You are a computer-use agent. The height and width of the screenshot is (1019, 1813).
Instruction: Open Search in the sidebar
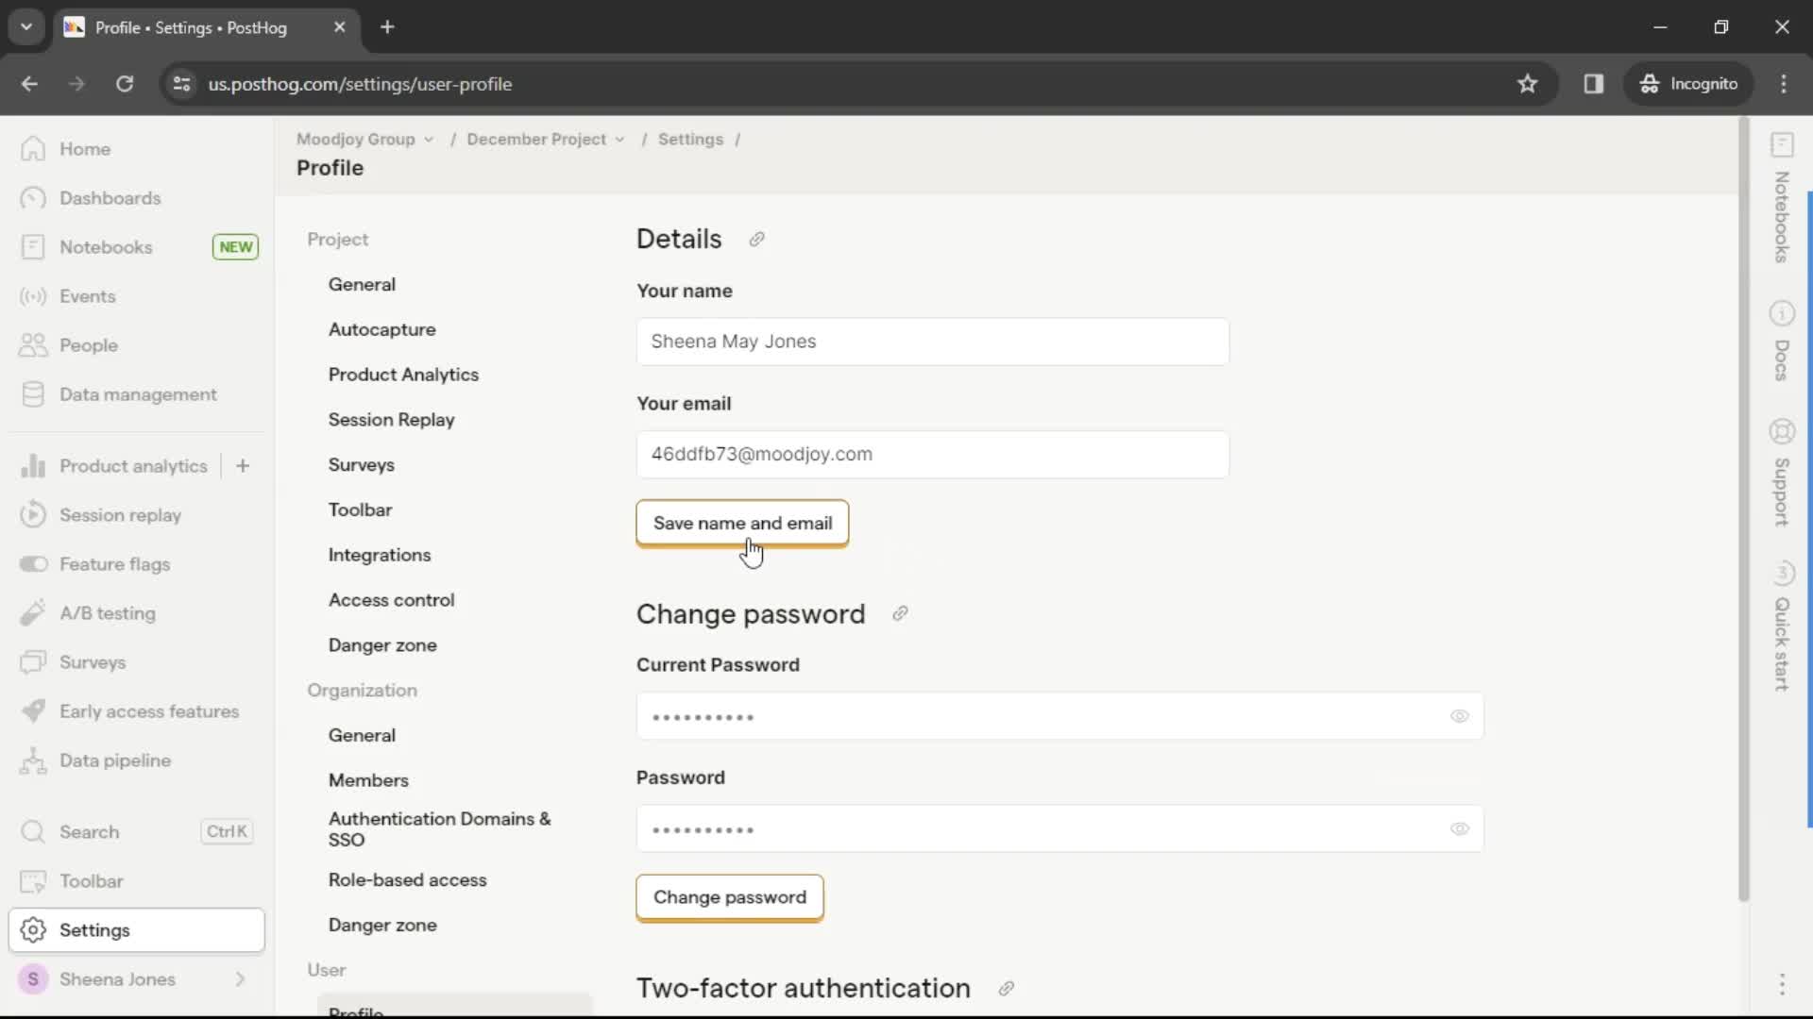tap(136, 832)
